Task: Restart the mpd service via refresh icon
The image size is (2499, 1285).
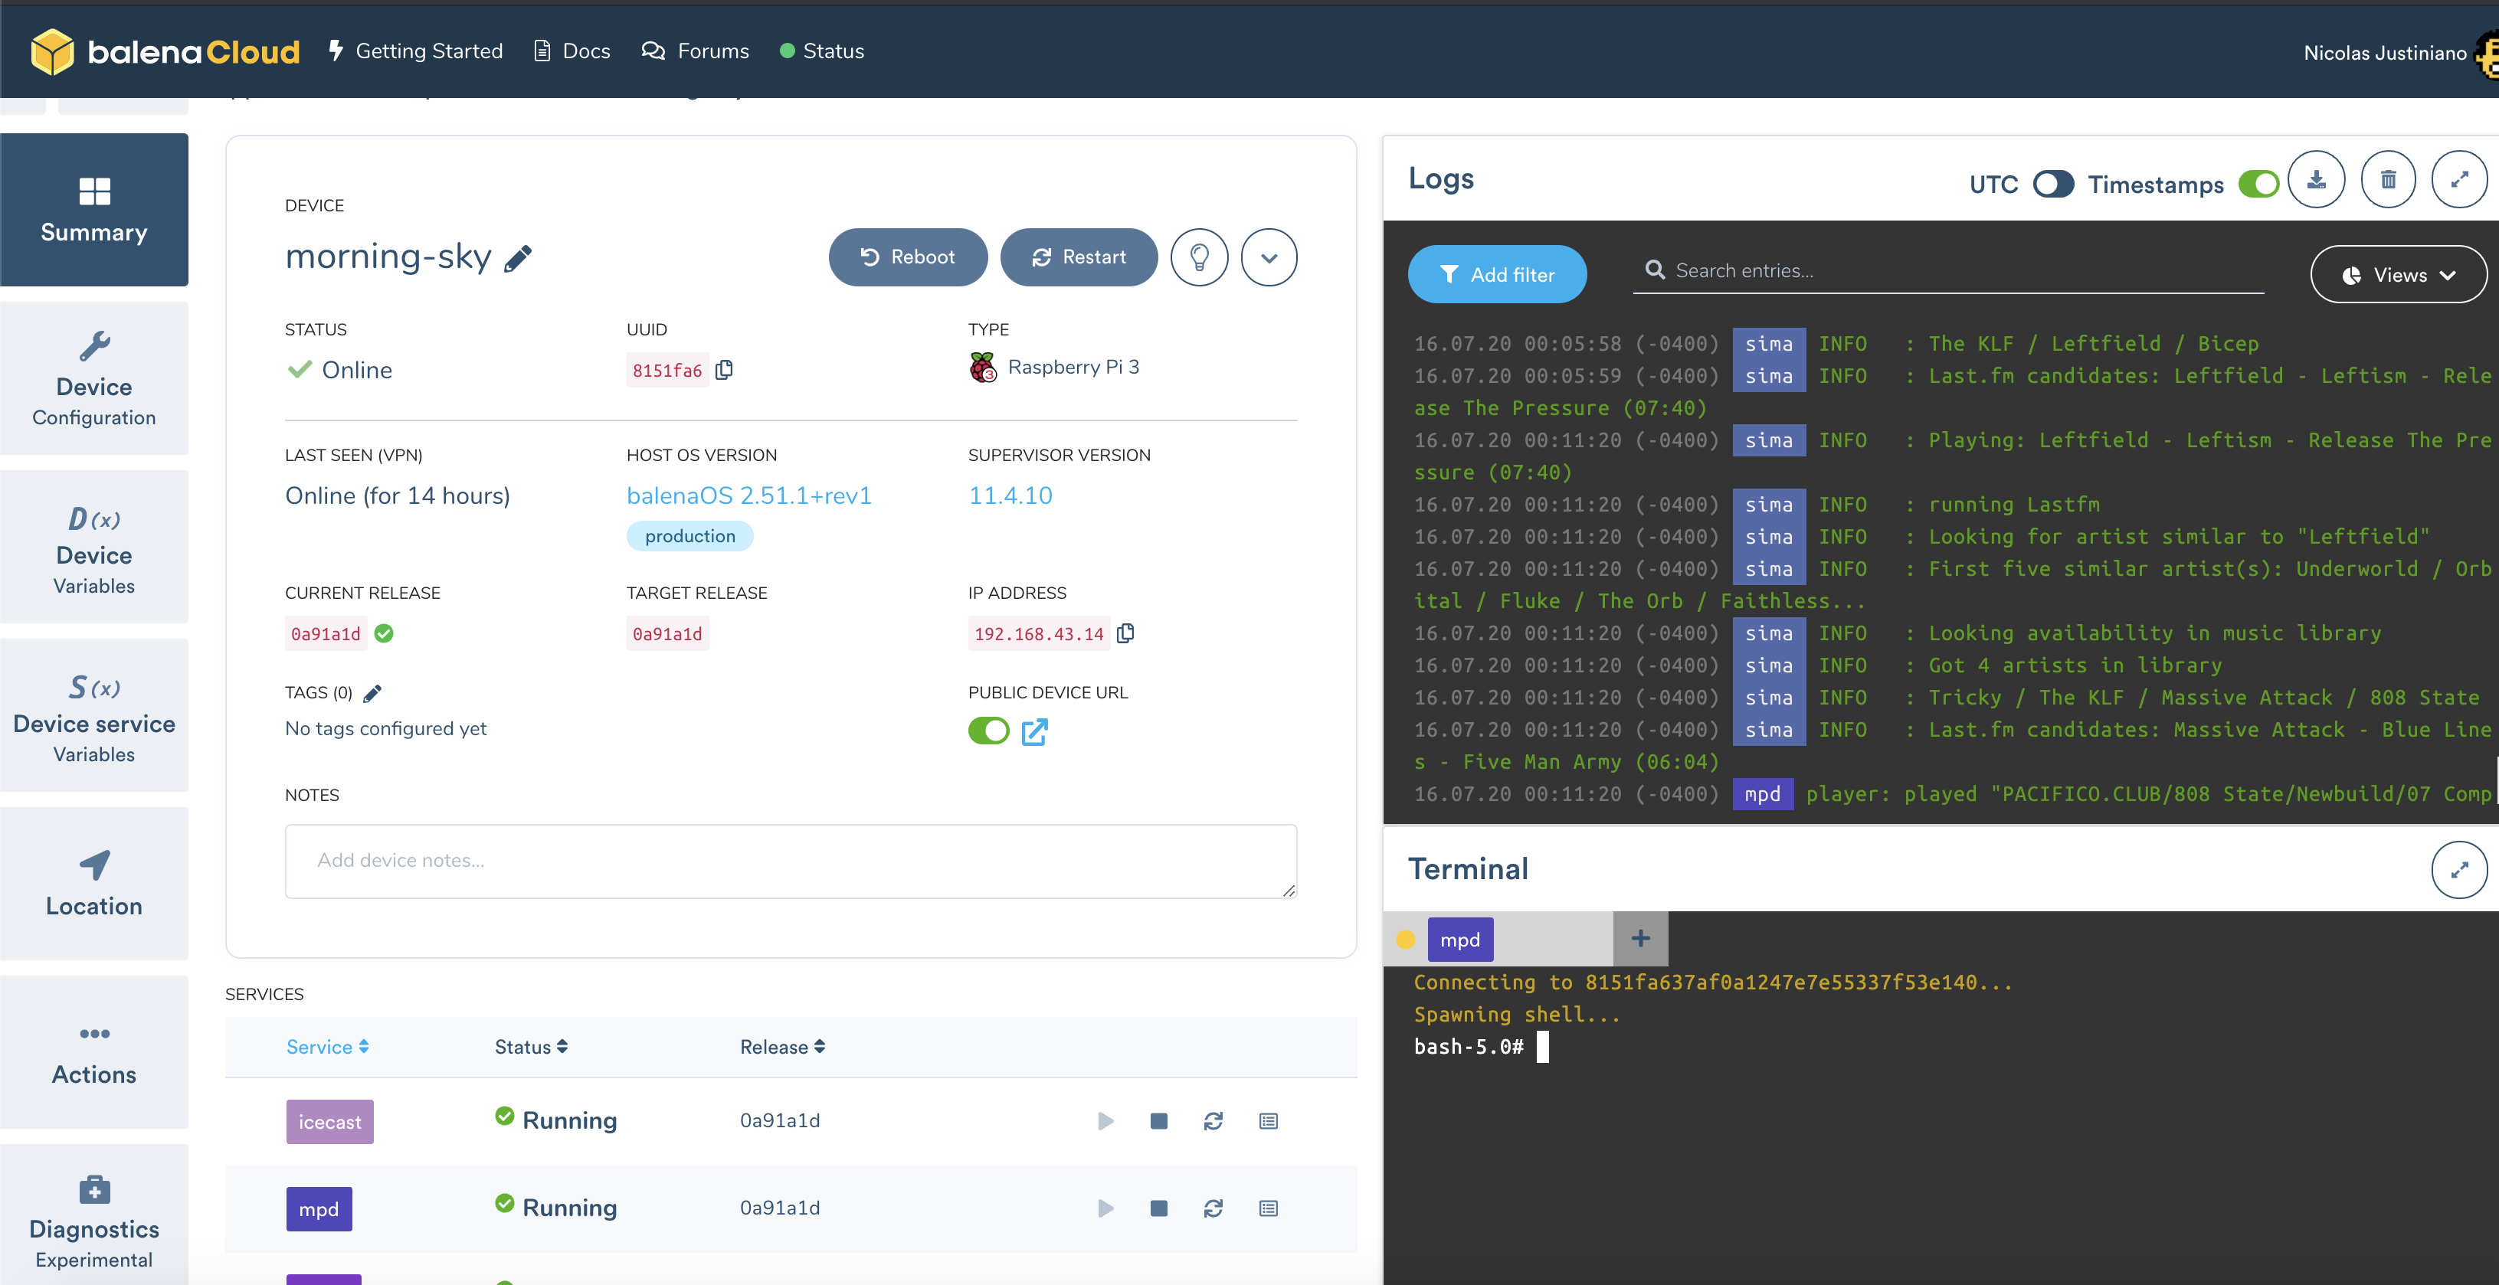Action: 1213,1208
